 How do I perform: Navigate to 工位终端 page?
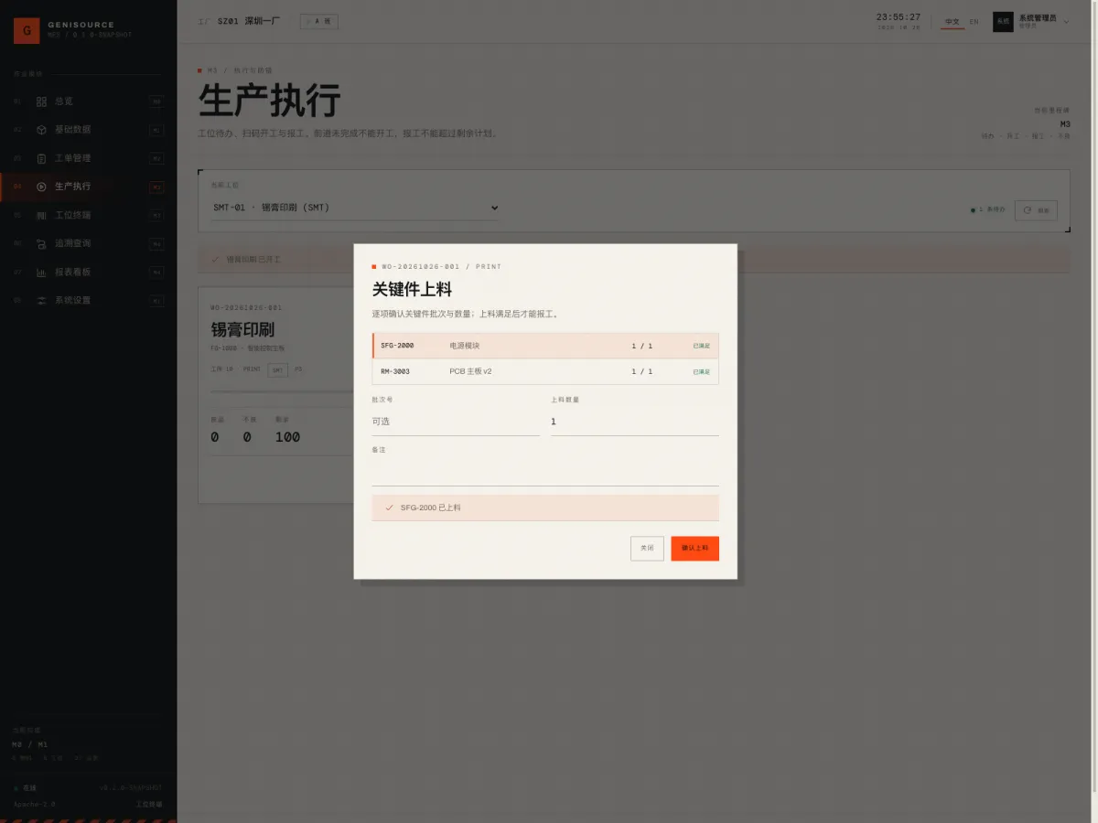click(x=89, y=216)
